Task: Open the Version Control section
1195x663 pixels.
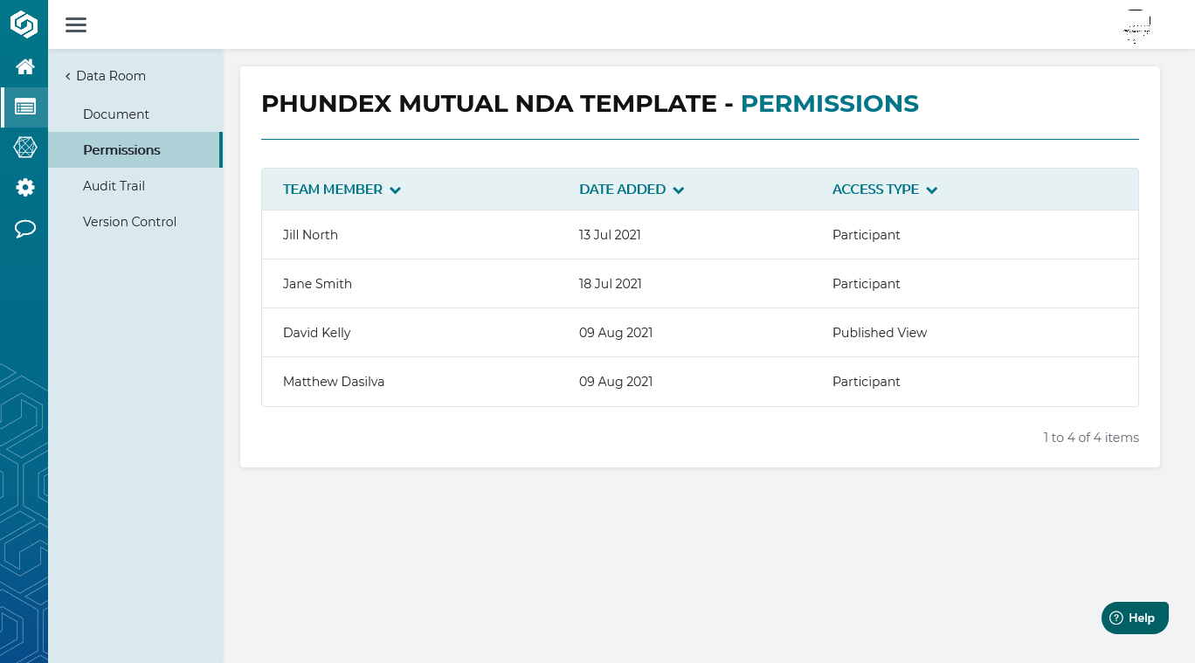Action: (129, 222)
